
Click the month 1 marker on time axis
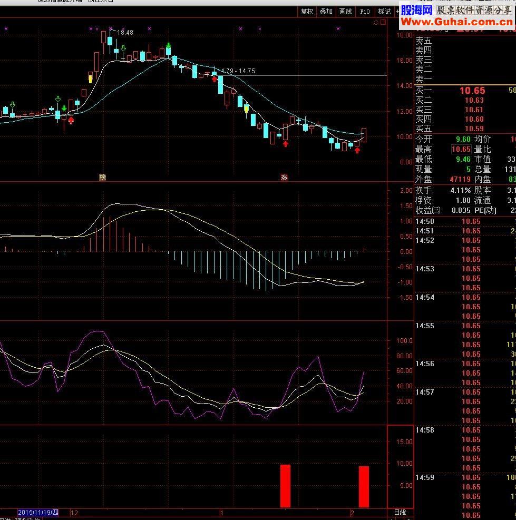pyautogui.click(x=221, y=513)
